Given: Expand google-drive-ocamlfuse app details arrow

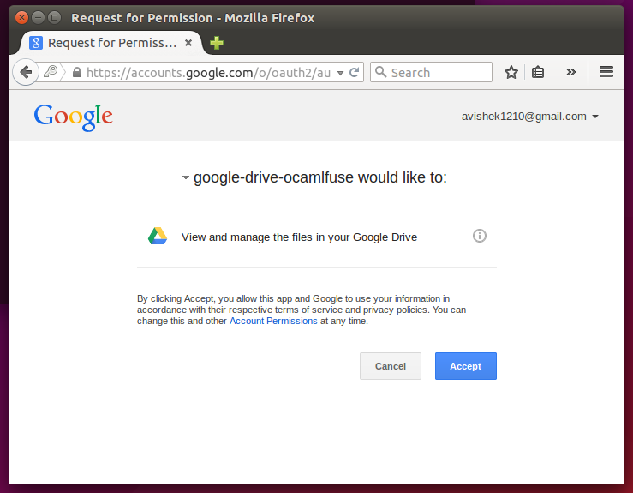Looking at the screenshot, I should point(185,177).
